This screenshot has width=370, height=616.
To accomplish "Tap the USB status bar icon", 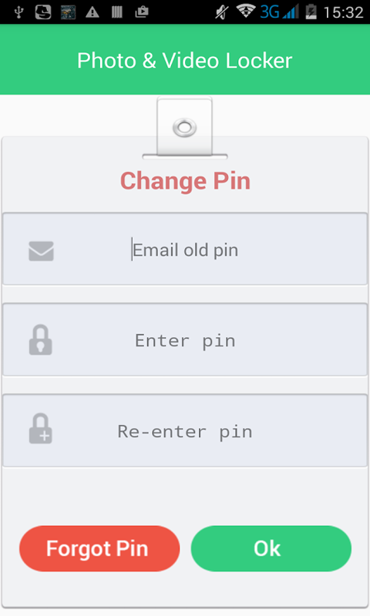I will tap(18, 12).
